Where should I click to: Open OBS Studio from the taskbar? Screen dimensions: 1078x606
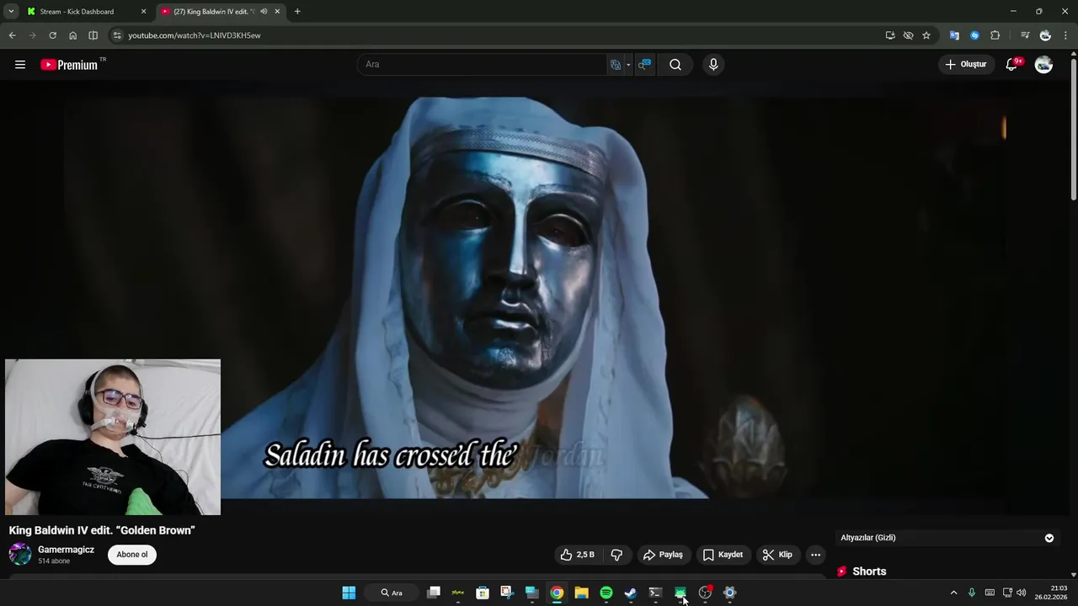click(705, 593)
